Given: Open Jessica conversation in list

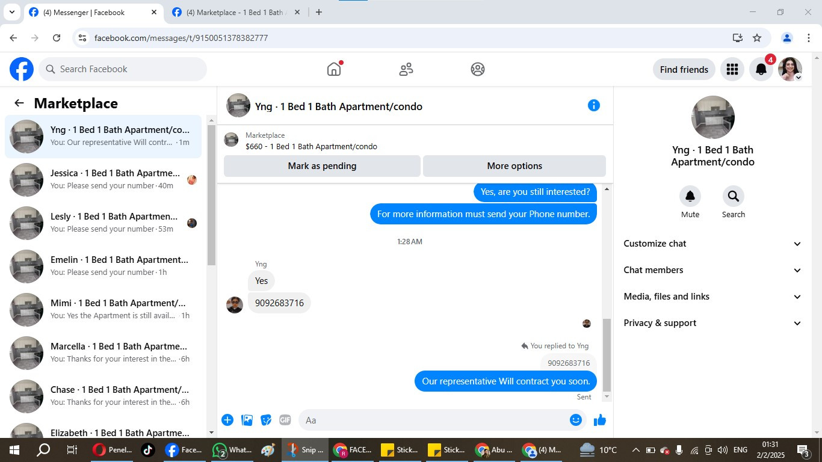Looking at the screenshot, I should [x=104, y=180].
